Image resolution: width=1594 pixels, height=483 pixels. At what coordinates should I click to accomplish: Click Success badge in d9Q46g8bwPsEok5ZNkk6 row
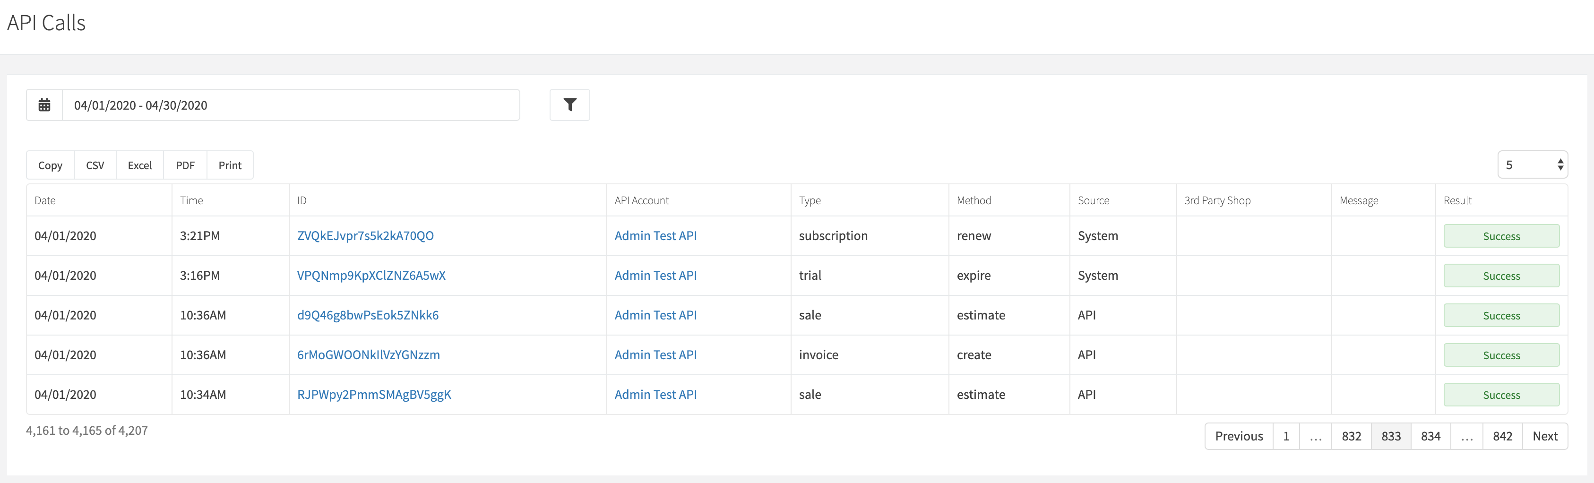coord(1501,315)
